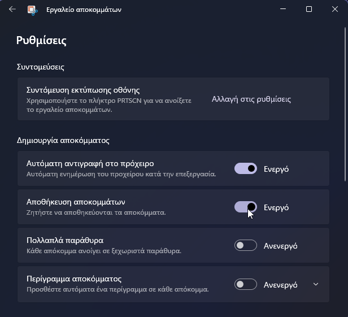The image size is (348, 317).
Task: Close the Εργαλείο αποκομμάτων window
Action: 335,9
